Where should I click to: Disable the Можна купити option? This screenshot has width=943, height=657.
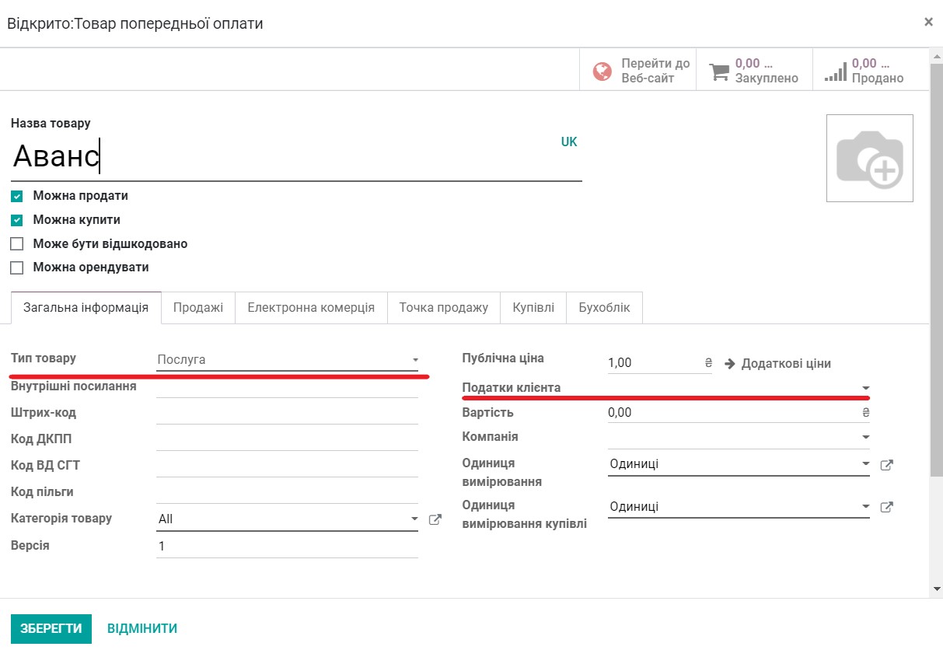click(16, 219)
